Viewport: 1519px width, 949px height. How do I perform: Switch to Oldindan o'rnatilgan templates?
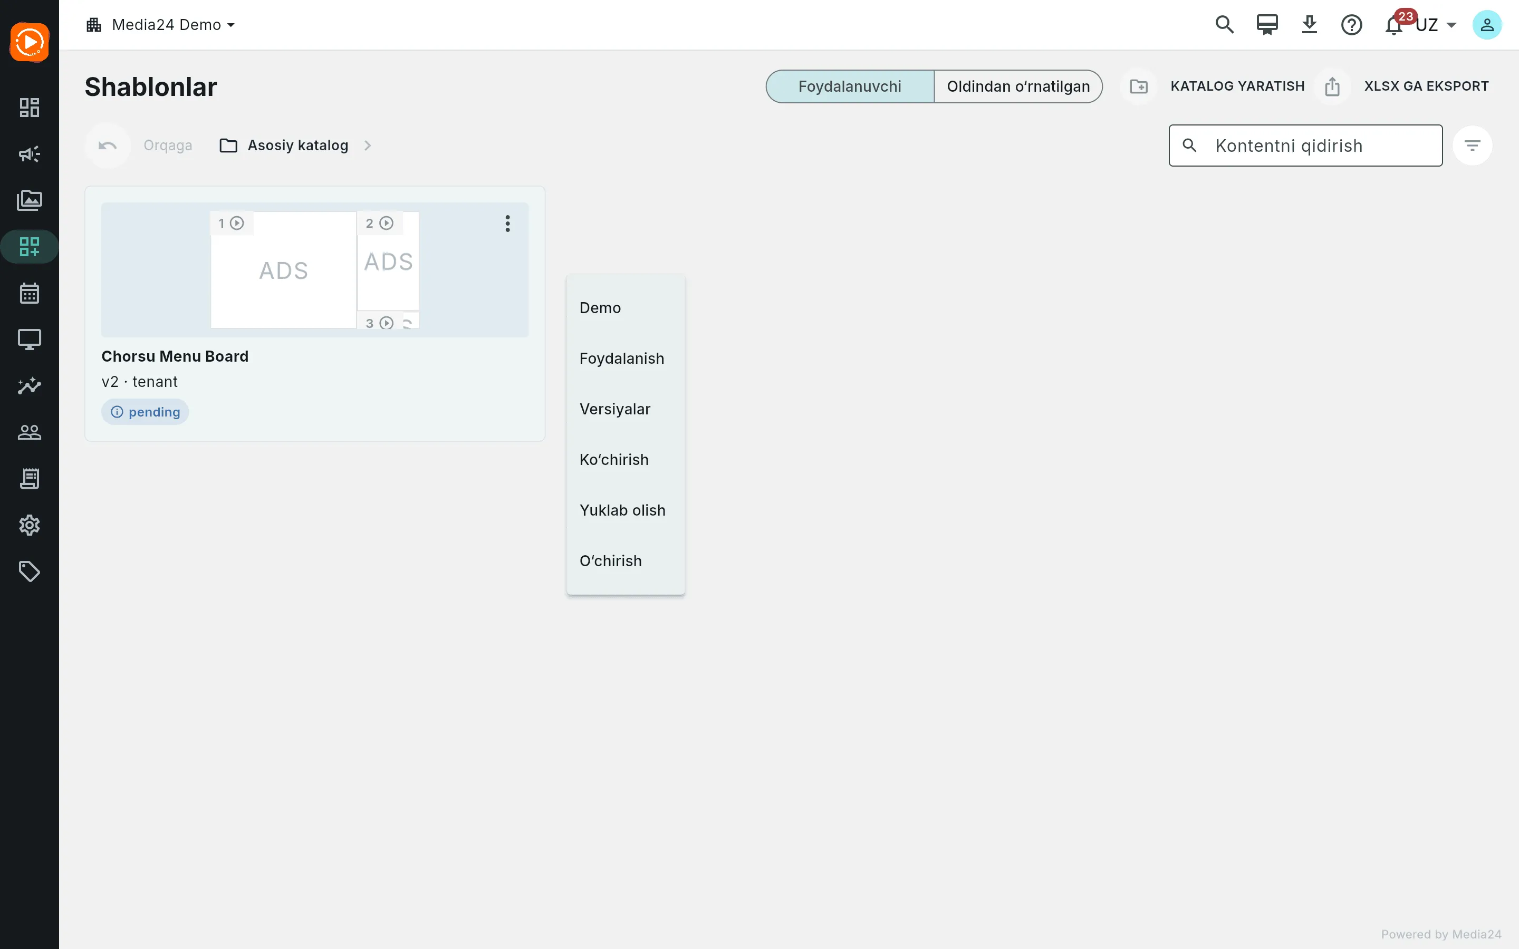point(1018,86)
